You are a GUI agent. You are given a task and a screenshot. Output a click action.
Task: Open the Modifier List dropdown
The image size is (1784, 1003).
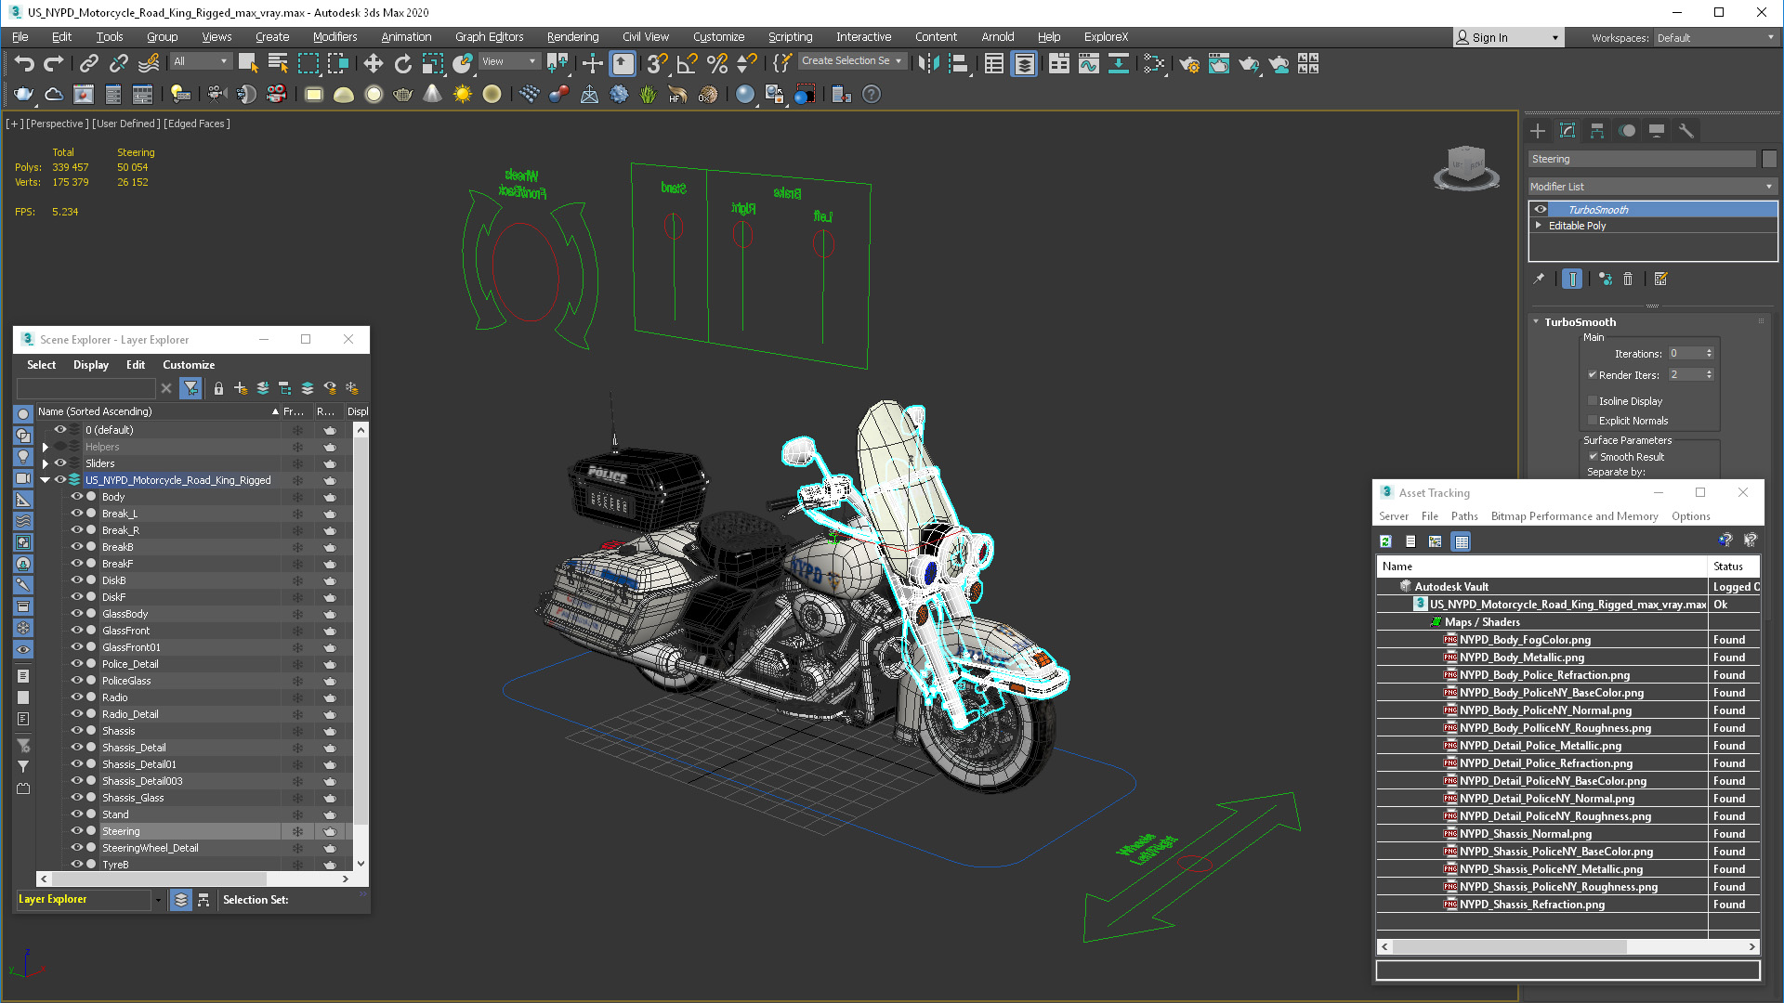tap(1652, 187)
